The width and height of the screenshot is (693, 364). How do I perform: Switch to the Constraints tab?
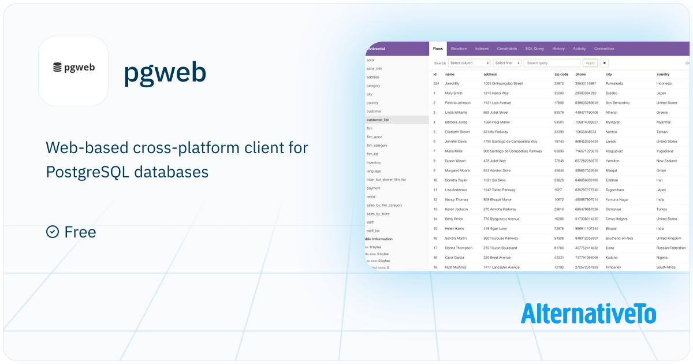507,49
